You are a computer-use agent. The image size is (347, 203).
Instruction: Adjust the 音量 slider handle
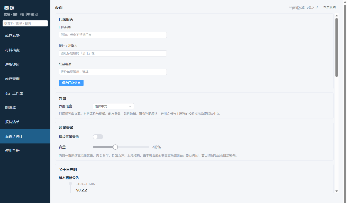point(115,147)
